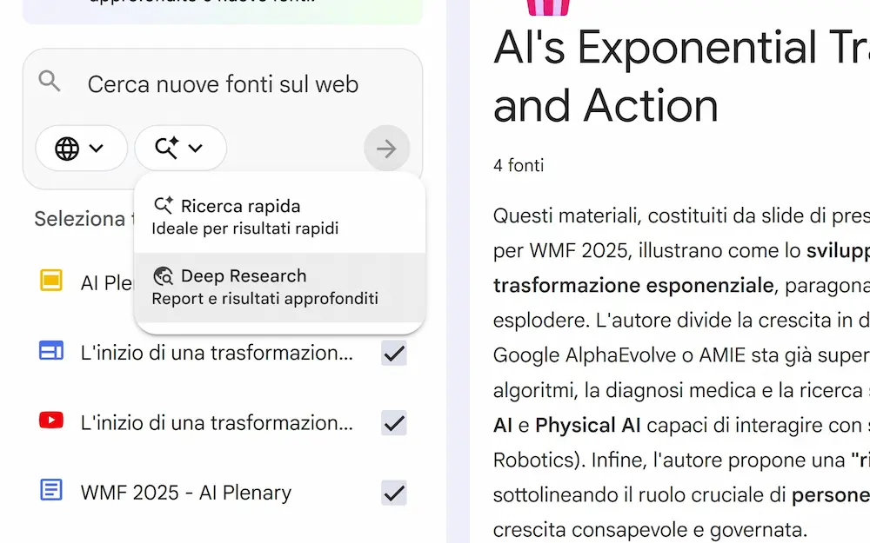Open the WMF 2025 - AI Plenary source title
870x543 pixels.
185,493
